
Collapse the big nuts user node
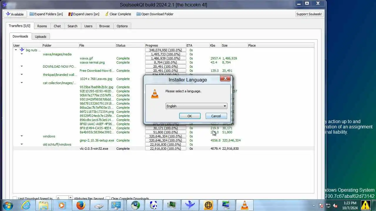pyautogui.click(x=16, y=50)
